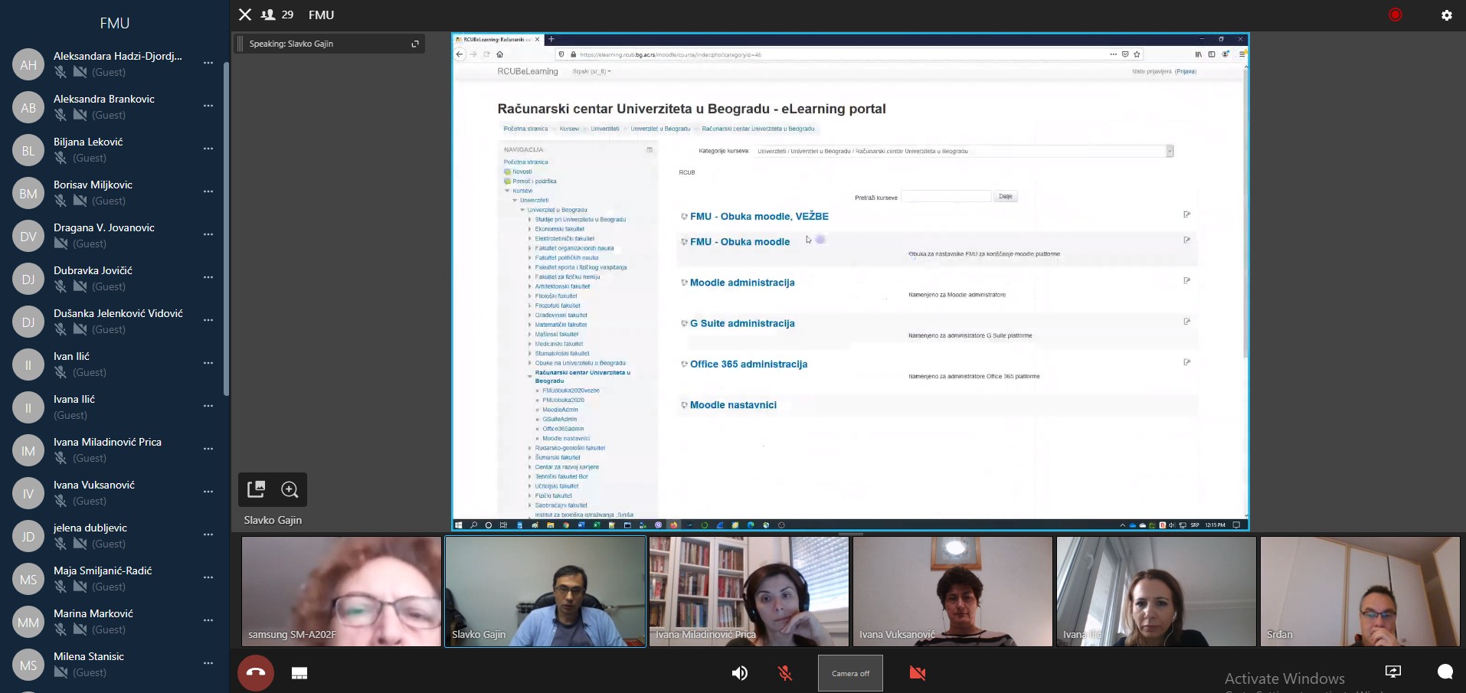
Task: Open options menu for Milena Stanisic
Action: pos(208,663)
